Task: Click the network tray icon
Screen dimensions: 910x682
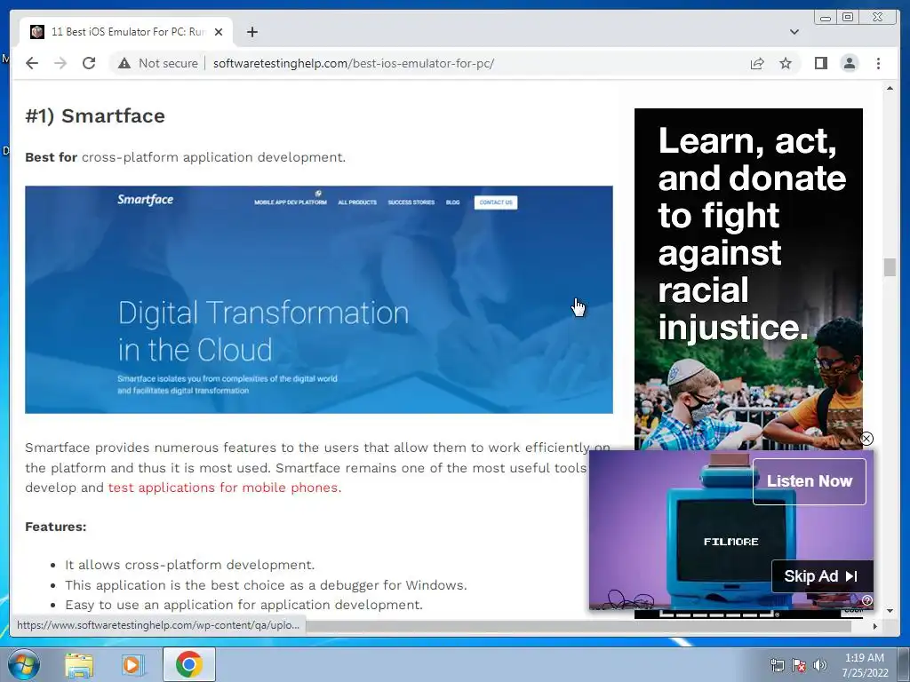Action: click(777, 665)
